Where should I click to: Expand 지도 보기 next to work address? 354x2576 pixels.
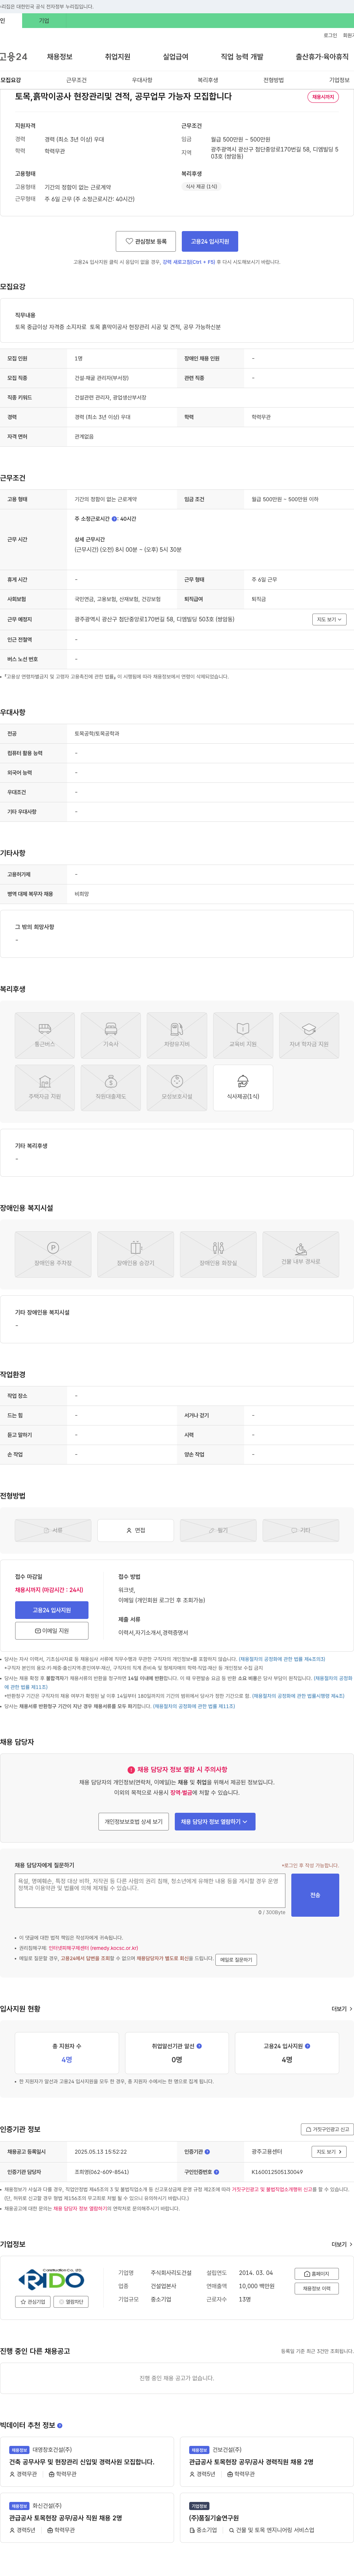pyautogui.click(x=329, y=619)
